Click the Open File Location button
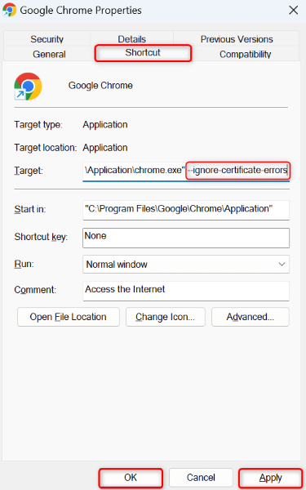Screen dimensions: 306x490 click(x=69, y=317)
